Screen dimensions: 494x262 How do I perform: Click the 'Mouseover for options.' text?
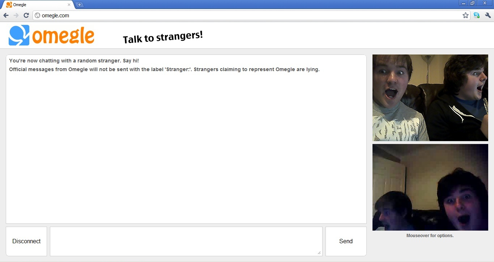pyautogui.click(x=430, y=236)
